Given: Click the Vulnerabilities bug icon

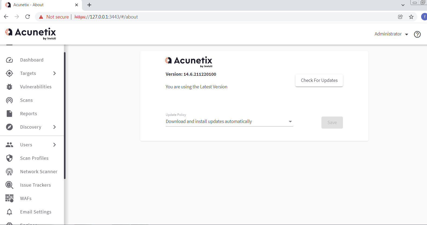Looking at the screenshot, I should (x=9, y=87).
